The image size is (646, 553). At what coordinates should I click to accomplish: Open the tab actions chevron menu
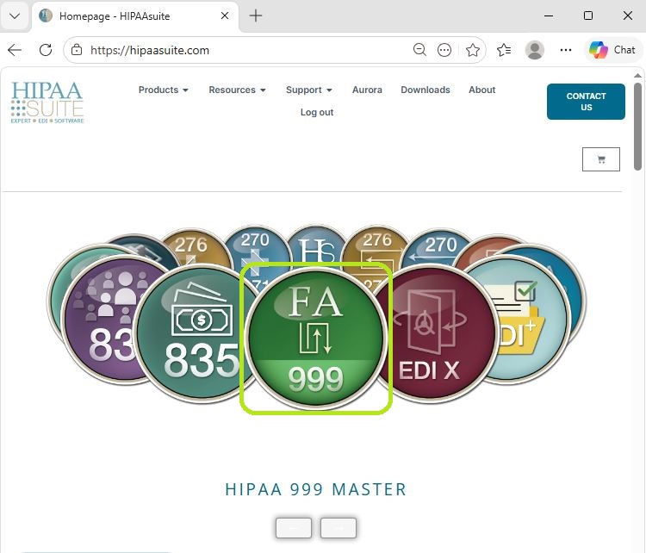tap(15, 16)
